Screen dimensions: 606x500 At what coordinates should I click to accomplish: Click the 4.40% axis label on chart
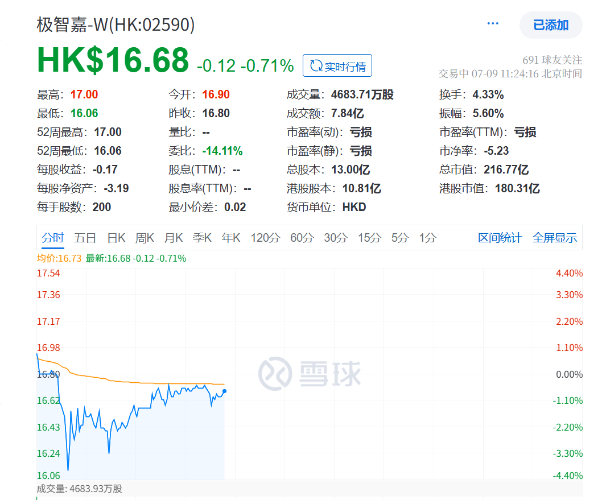tap(569, 273)
